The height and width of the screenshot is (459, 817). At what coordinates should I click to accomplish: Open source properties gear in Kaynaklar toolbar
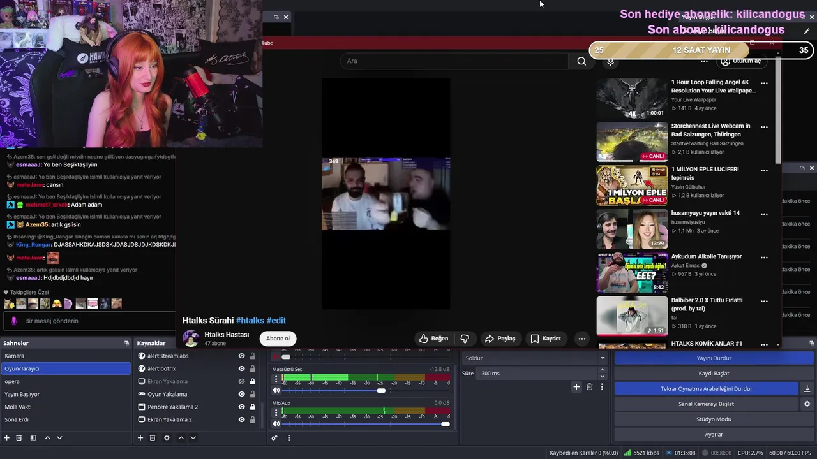(x=167, y=438)
